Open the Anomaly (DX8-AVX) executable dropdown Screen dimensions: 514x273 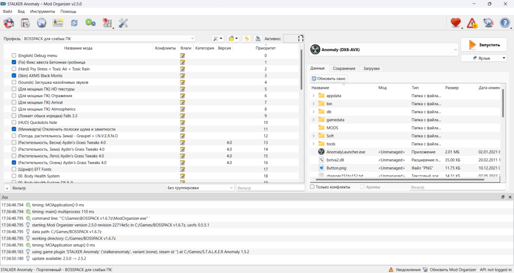383,50
